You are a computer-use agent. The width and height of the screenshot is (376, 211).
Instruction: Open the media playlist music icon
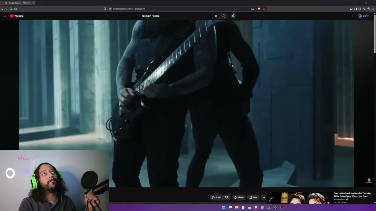(x=351, y=9)
